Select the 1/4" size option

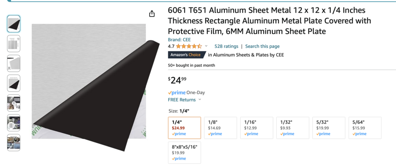point(184,128)
